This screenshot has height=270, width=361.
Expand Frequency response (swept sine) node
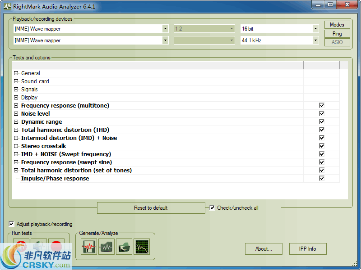click(x=16, y=162)
